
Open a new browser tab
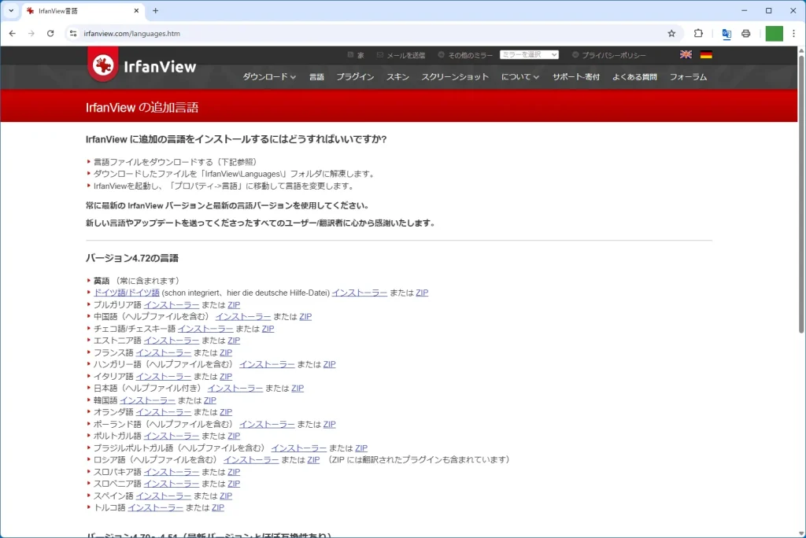(x=155, y=11)
